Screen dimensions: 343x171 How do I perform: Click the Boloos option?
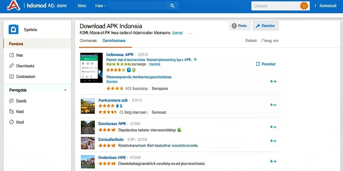tap(251, 40)
